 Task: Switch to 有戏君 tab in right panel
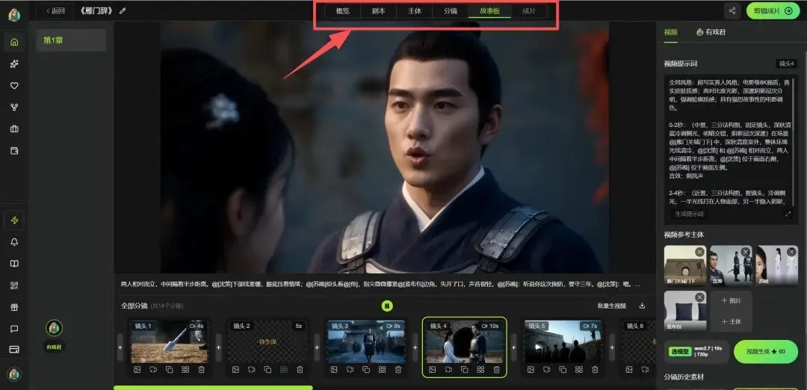pyautogui.click(x=711, y=32)
